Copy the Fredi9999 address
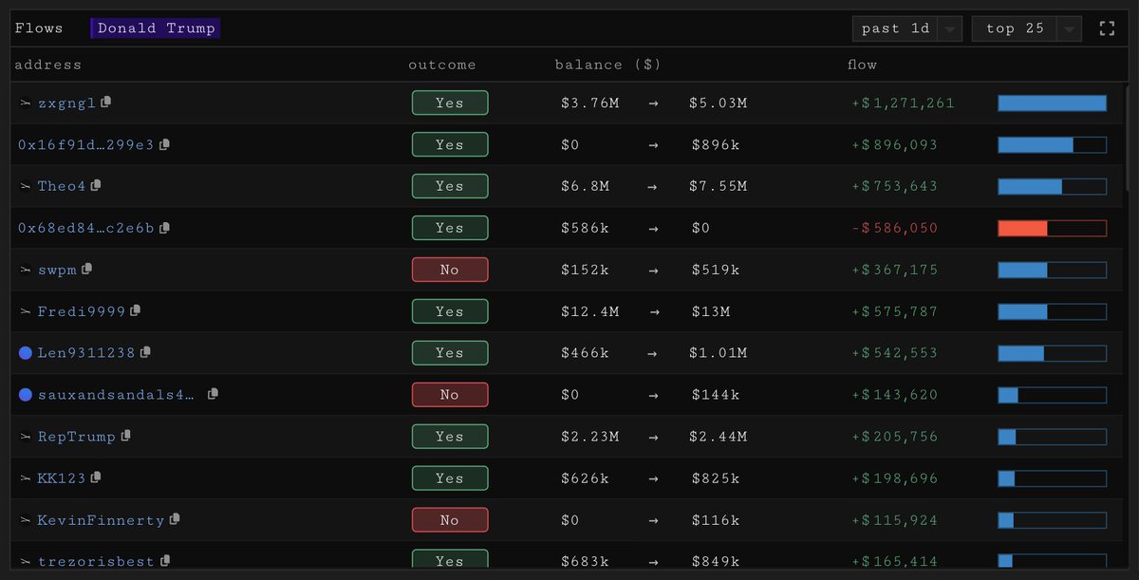Viewport: 1139px width, 580px height. coord(135,311)
